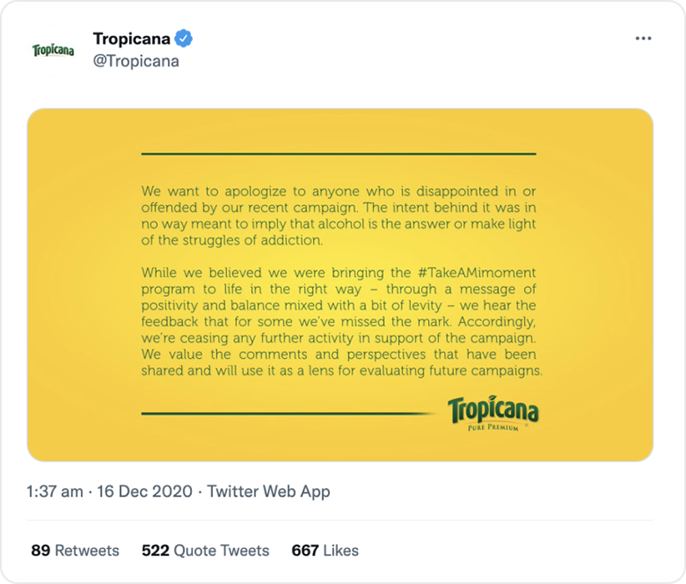Click the bottom green line beside the logo

tap(288, 413)
